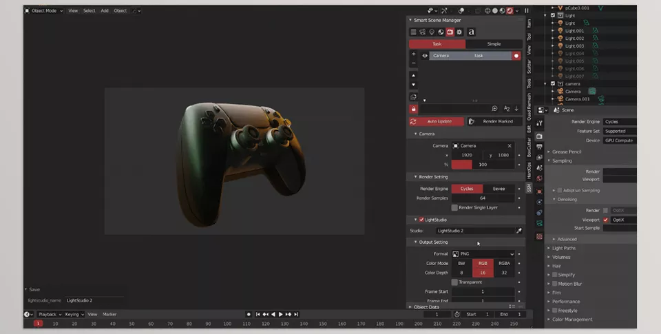Select the red render-task tab in Smart Scene Manager

tap(450, 32)
